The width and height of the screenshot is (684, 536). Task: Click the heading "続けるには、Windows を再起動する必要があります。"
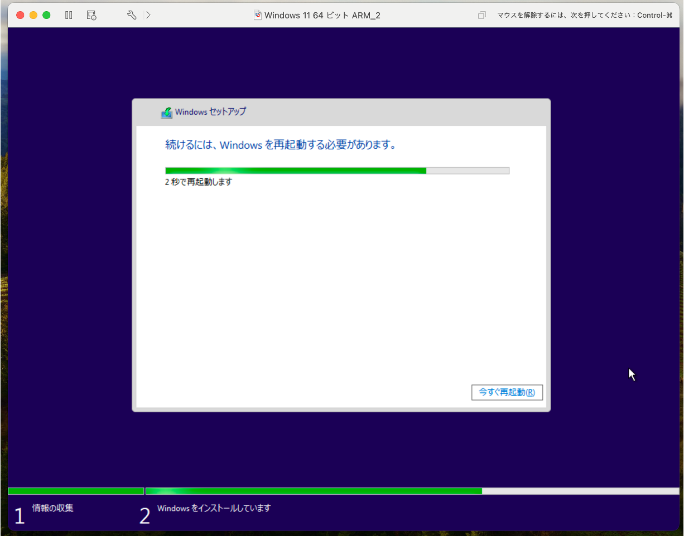coord(281,145)
